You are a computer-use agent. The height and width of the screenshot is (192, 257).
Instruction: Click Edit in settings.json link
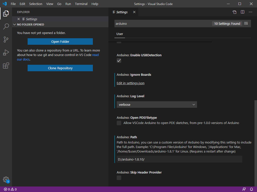(x=131, y=83)
